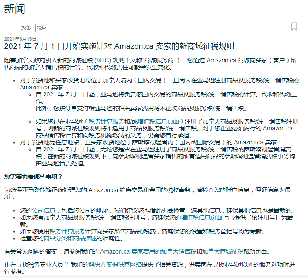Click the article title about Amazon.ca 新商城征税规则
Image resolution: width=308 pixels, height=278 pixels.
pyautogui.click(x=119, y=46)
